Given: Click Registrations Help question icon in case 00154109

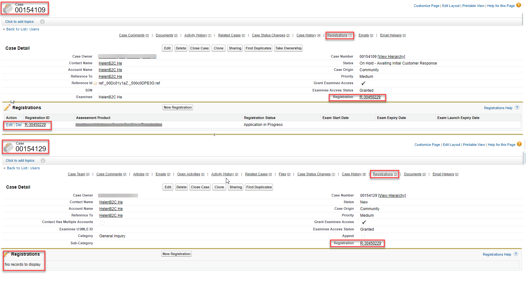Looking at the screenshot, I should (517, 108).
